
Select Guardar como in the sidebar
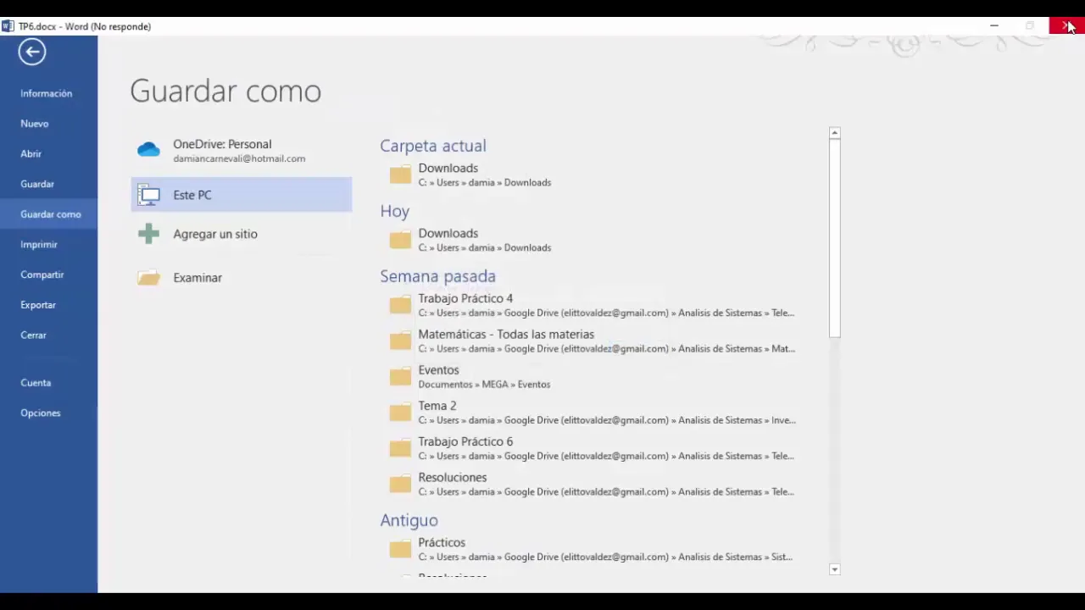(x=51, y=214)
